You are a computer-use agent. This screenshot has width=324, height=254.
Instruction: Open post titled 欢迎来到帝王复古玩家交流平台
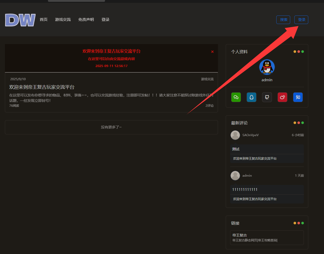pos(42,87)
